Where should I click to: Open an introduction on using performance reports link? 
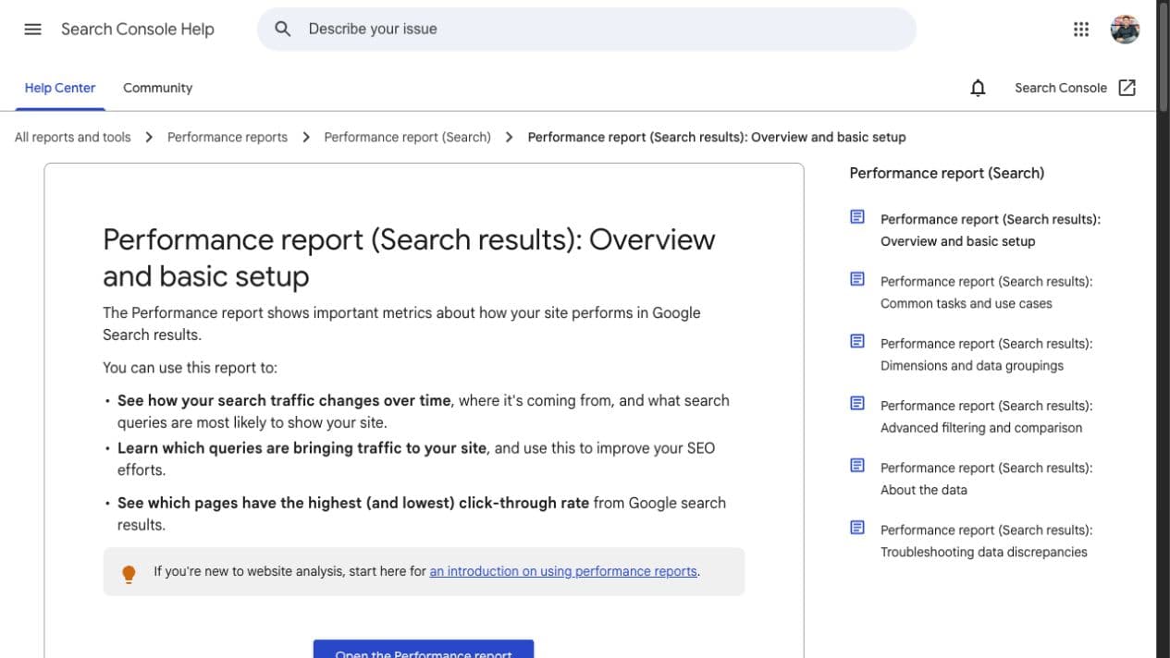[x=563, y=571]
